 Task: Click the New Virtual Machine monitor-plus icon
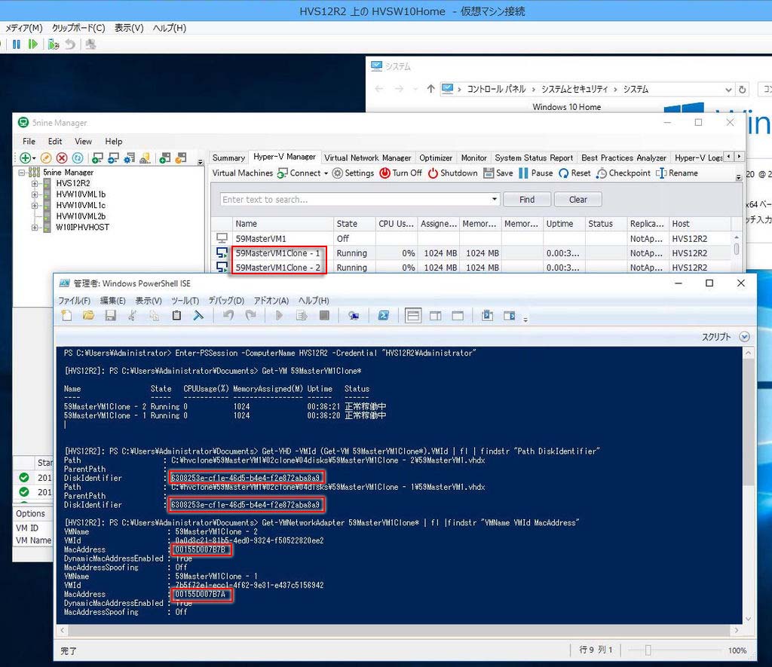97,158
